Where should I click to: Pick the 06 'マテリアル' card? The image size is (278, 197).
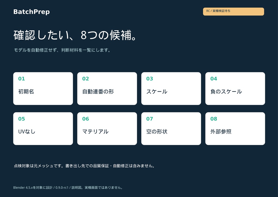coord(107,129)
